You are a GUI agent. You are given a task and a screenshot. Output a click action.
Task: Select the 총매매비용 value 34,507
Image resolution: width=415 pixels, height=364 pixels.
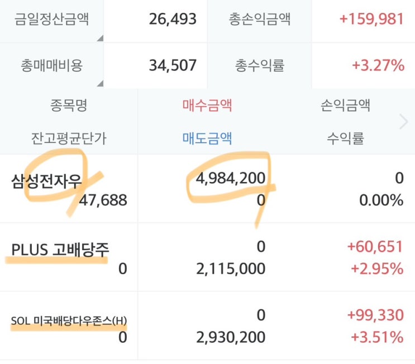[x=173, y=65]
